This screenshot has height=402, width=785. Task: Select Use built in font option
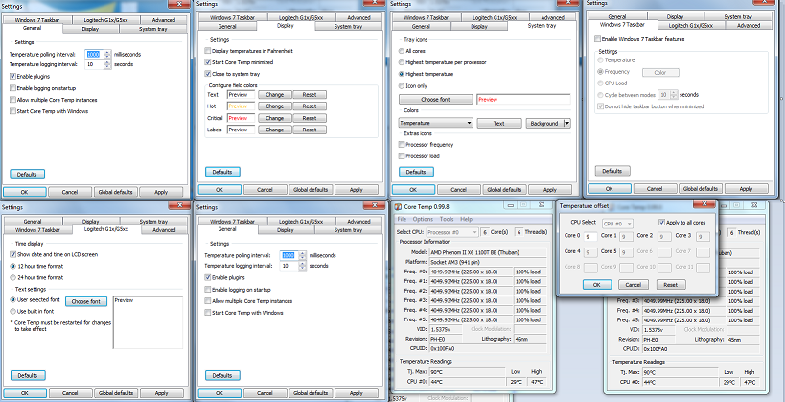tap(11, 312)
